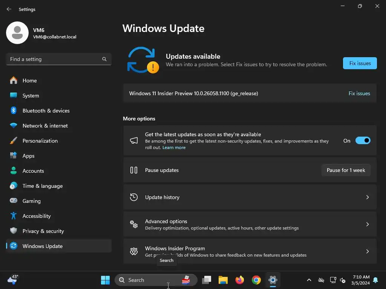Launch Google Chrome from the taskbar

256,280
